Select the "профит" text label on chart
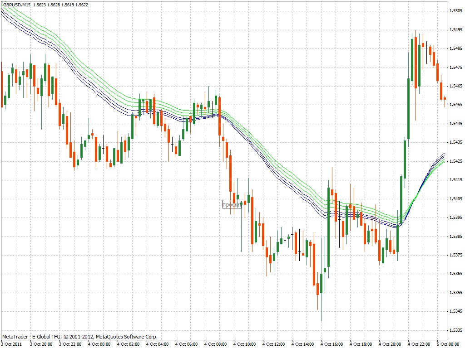465x348 pixels. coord(232,204)
